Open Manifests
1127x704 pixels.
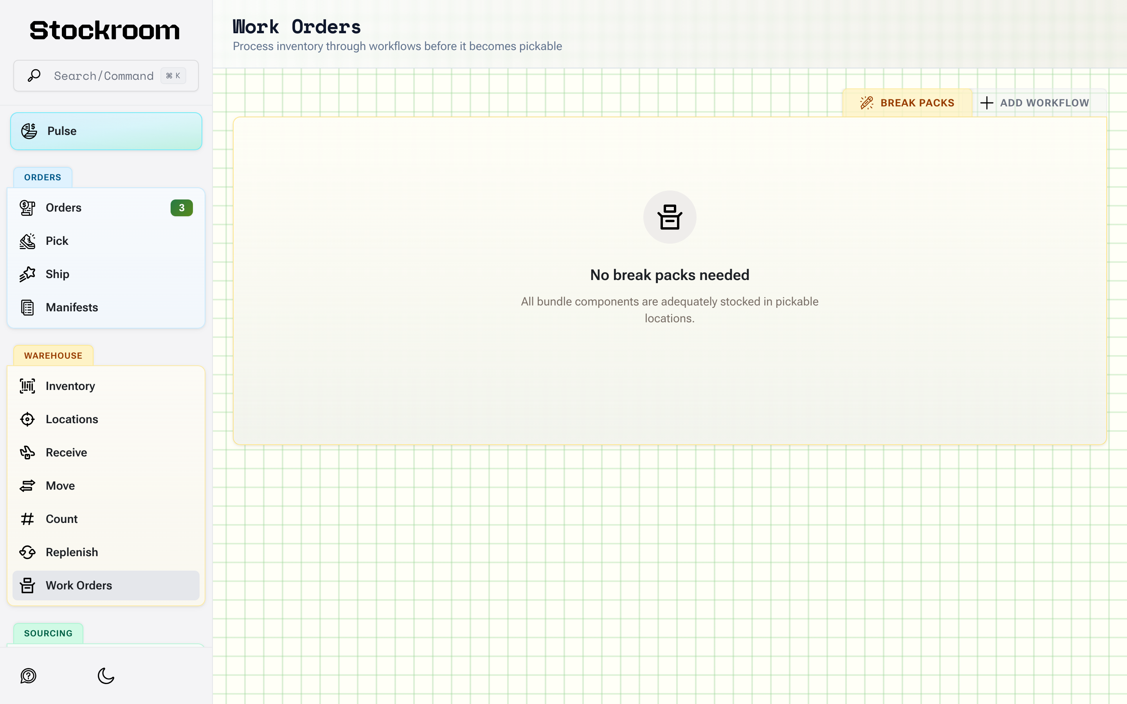pos(106,307)
